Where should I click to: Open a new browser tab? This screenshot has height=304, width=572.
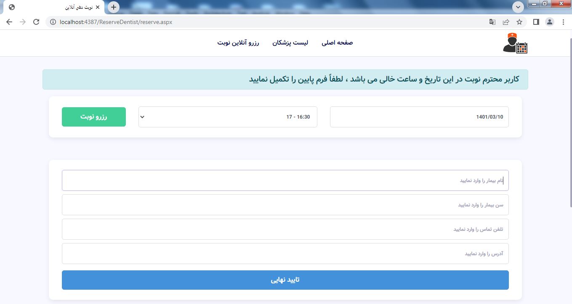(x=114, y=7)
